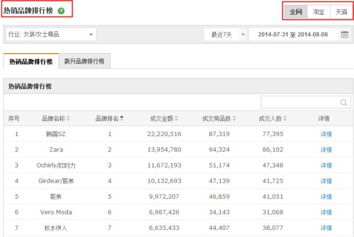This screenshot has height=237, width=354.
Task: Click the amount 22,220,516
Action: (164, 134)
